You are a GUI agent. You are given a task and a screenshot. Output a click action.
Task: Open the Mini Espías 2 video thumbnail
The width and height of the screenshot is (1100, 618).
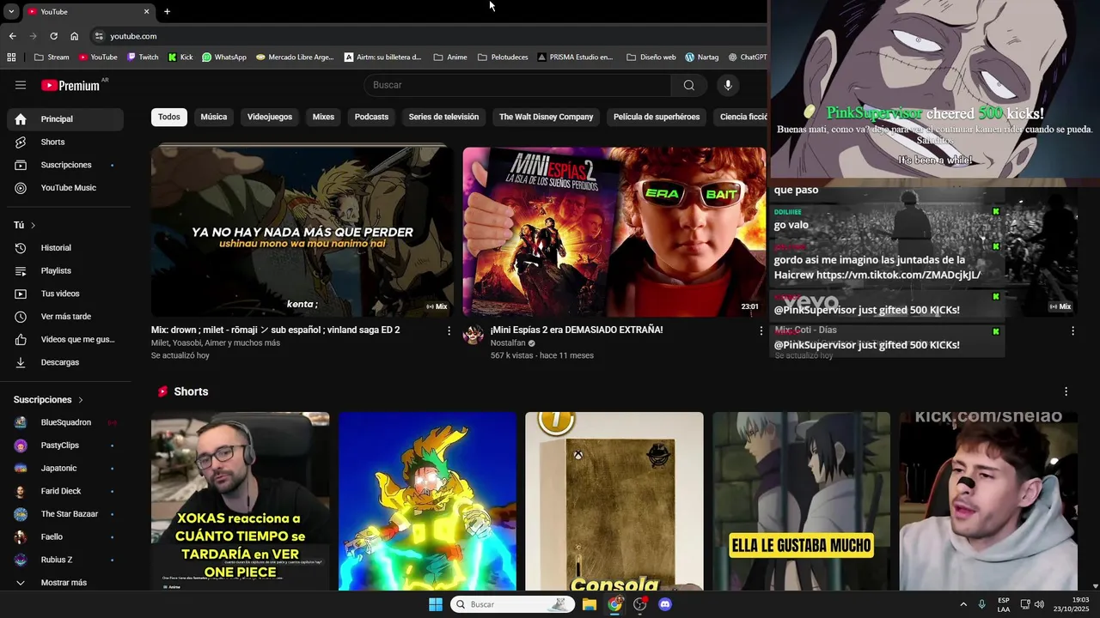click(614, 232)
